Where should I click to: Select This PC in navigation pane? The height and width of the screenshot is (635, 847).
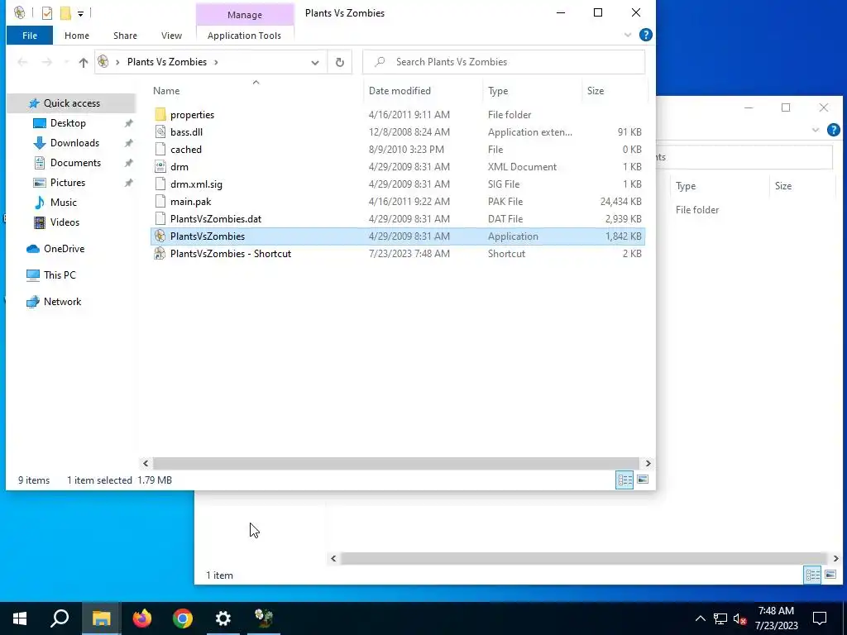[x=60, y=275]
